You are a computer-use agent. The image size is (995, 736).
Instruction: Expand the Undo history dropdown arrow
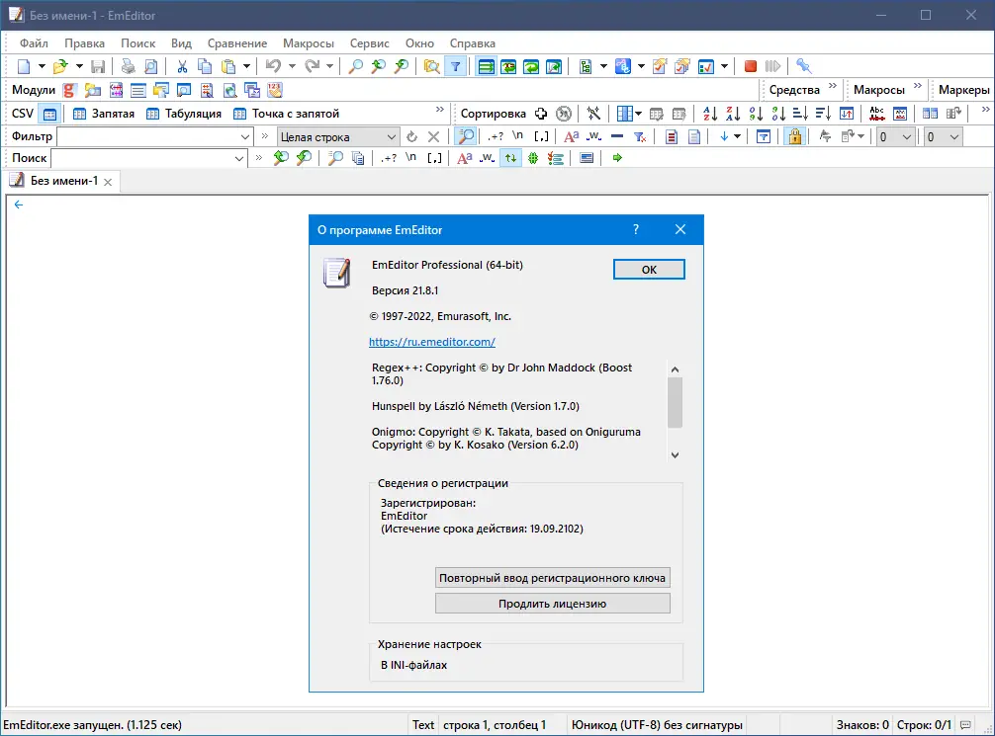pyautogui.click(x=292, y=66)
